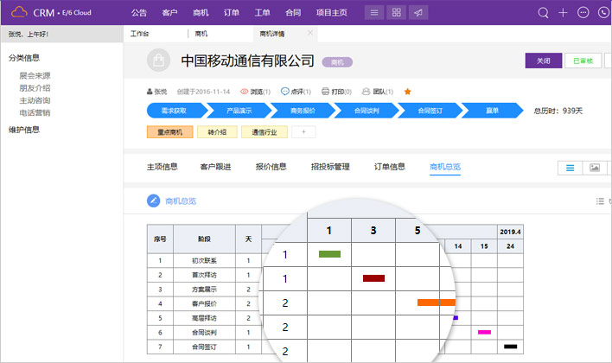This screenshot has width=612, height=363.
Task: Expand 维护信息 section in sidebar
Action: [23, 130]
